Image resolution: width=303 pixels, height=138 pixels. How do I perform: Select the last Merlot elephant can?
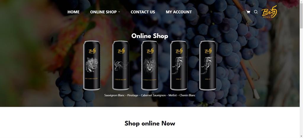click(x=208, y=65)
